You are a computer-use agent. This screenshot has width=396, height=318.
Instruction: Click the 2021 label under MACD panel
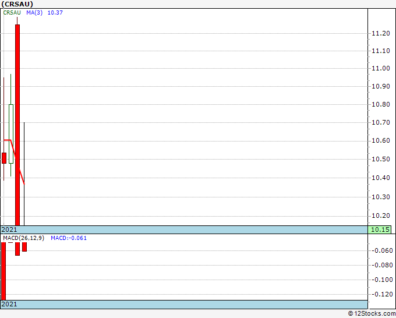[9, 304]
